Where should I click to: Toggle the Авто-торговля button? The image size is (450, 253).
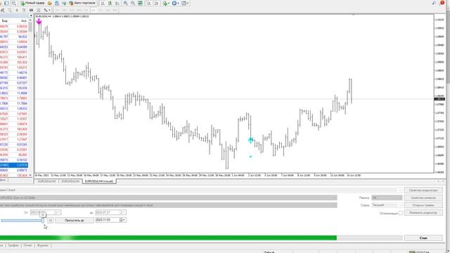coord(82,3)
